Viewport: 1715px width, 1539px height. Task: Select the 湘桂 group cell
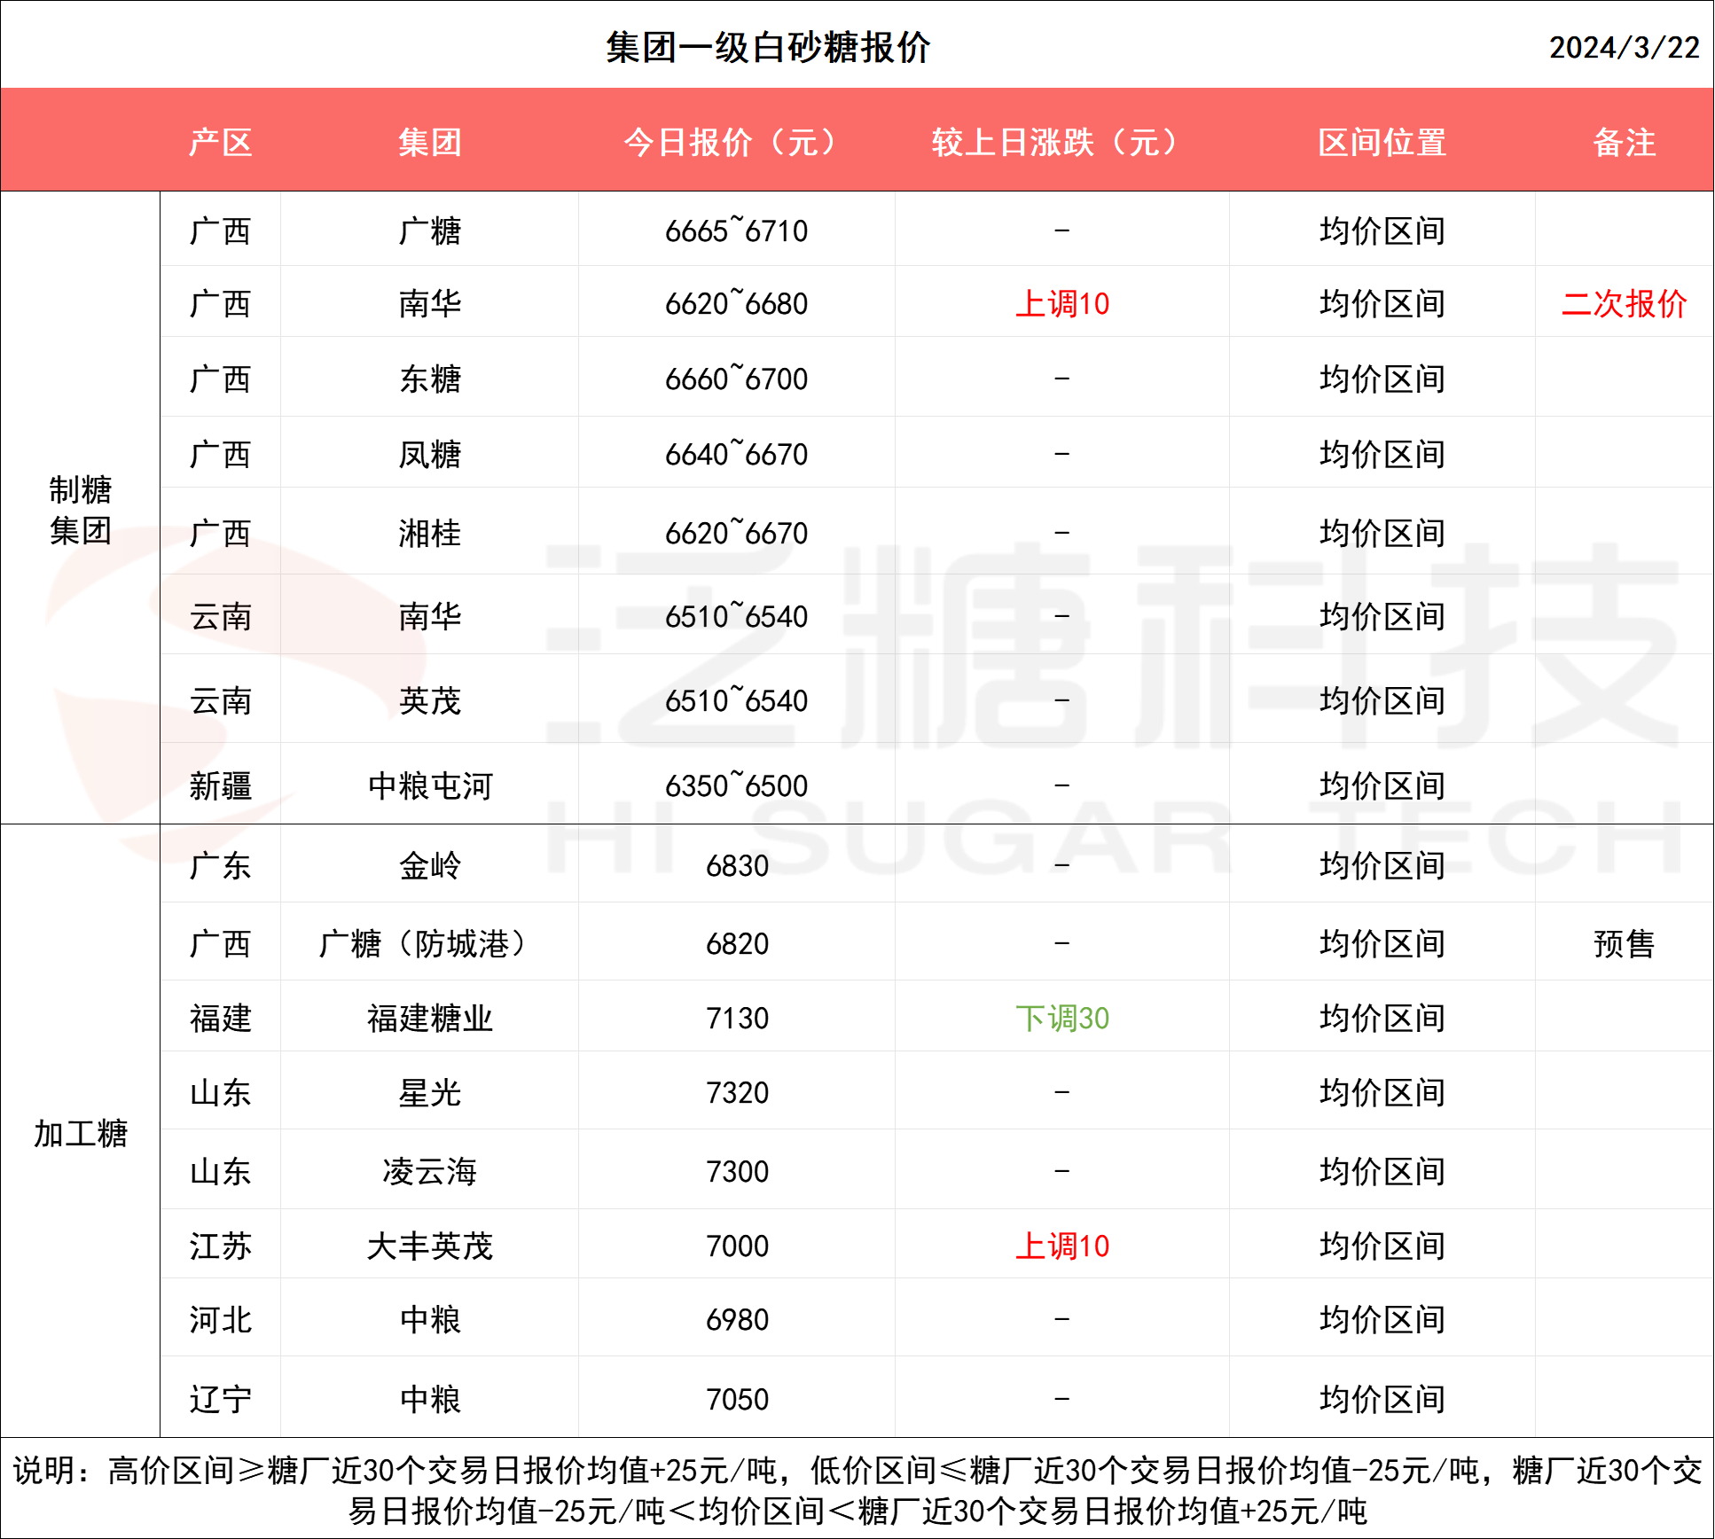coord(430,533)
